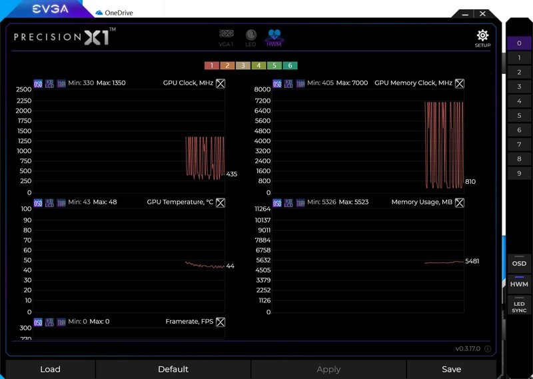
Task: Close the GPU Temperature graph
Action: click(221, 202)
